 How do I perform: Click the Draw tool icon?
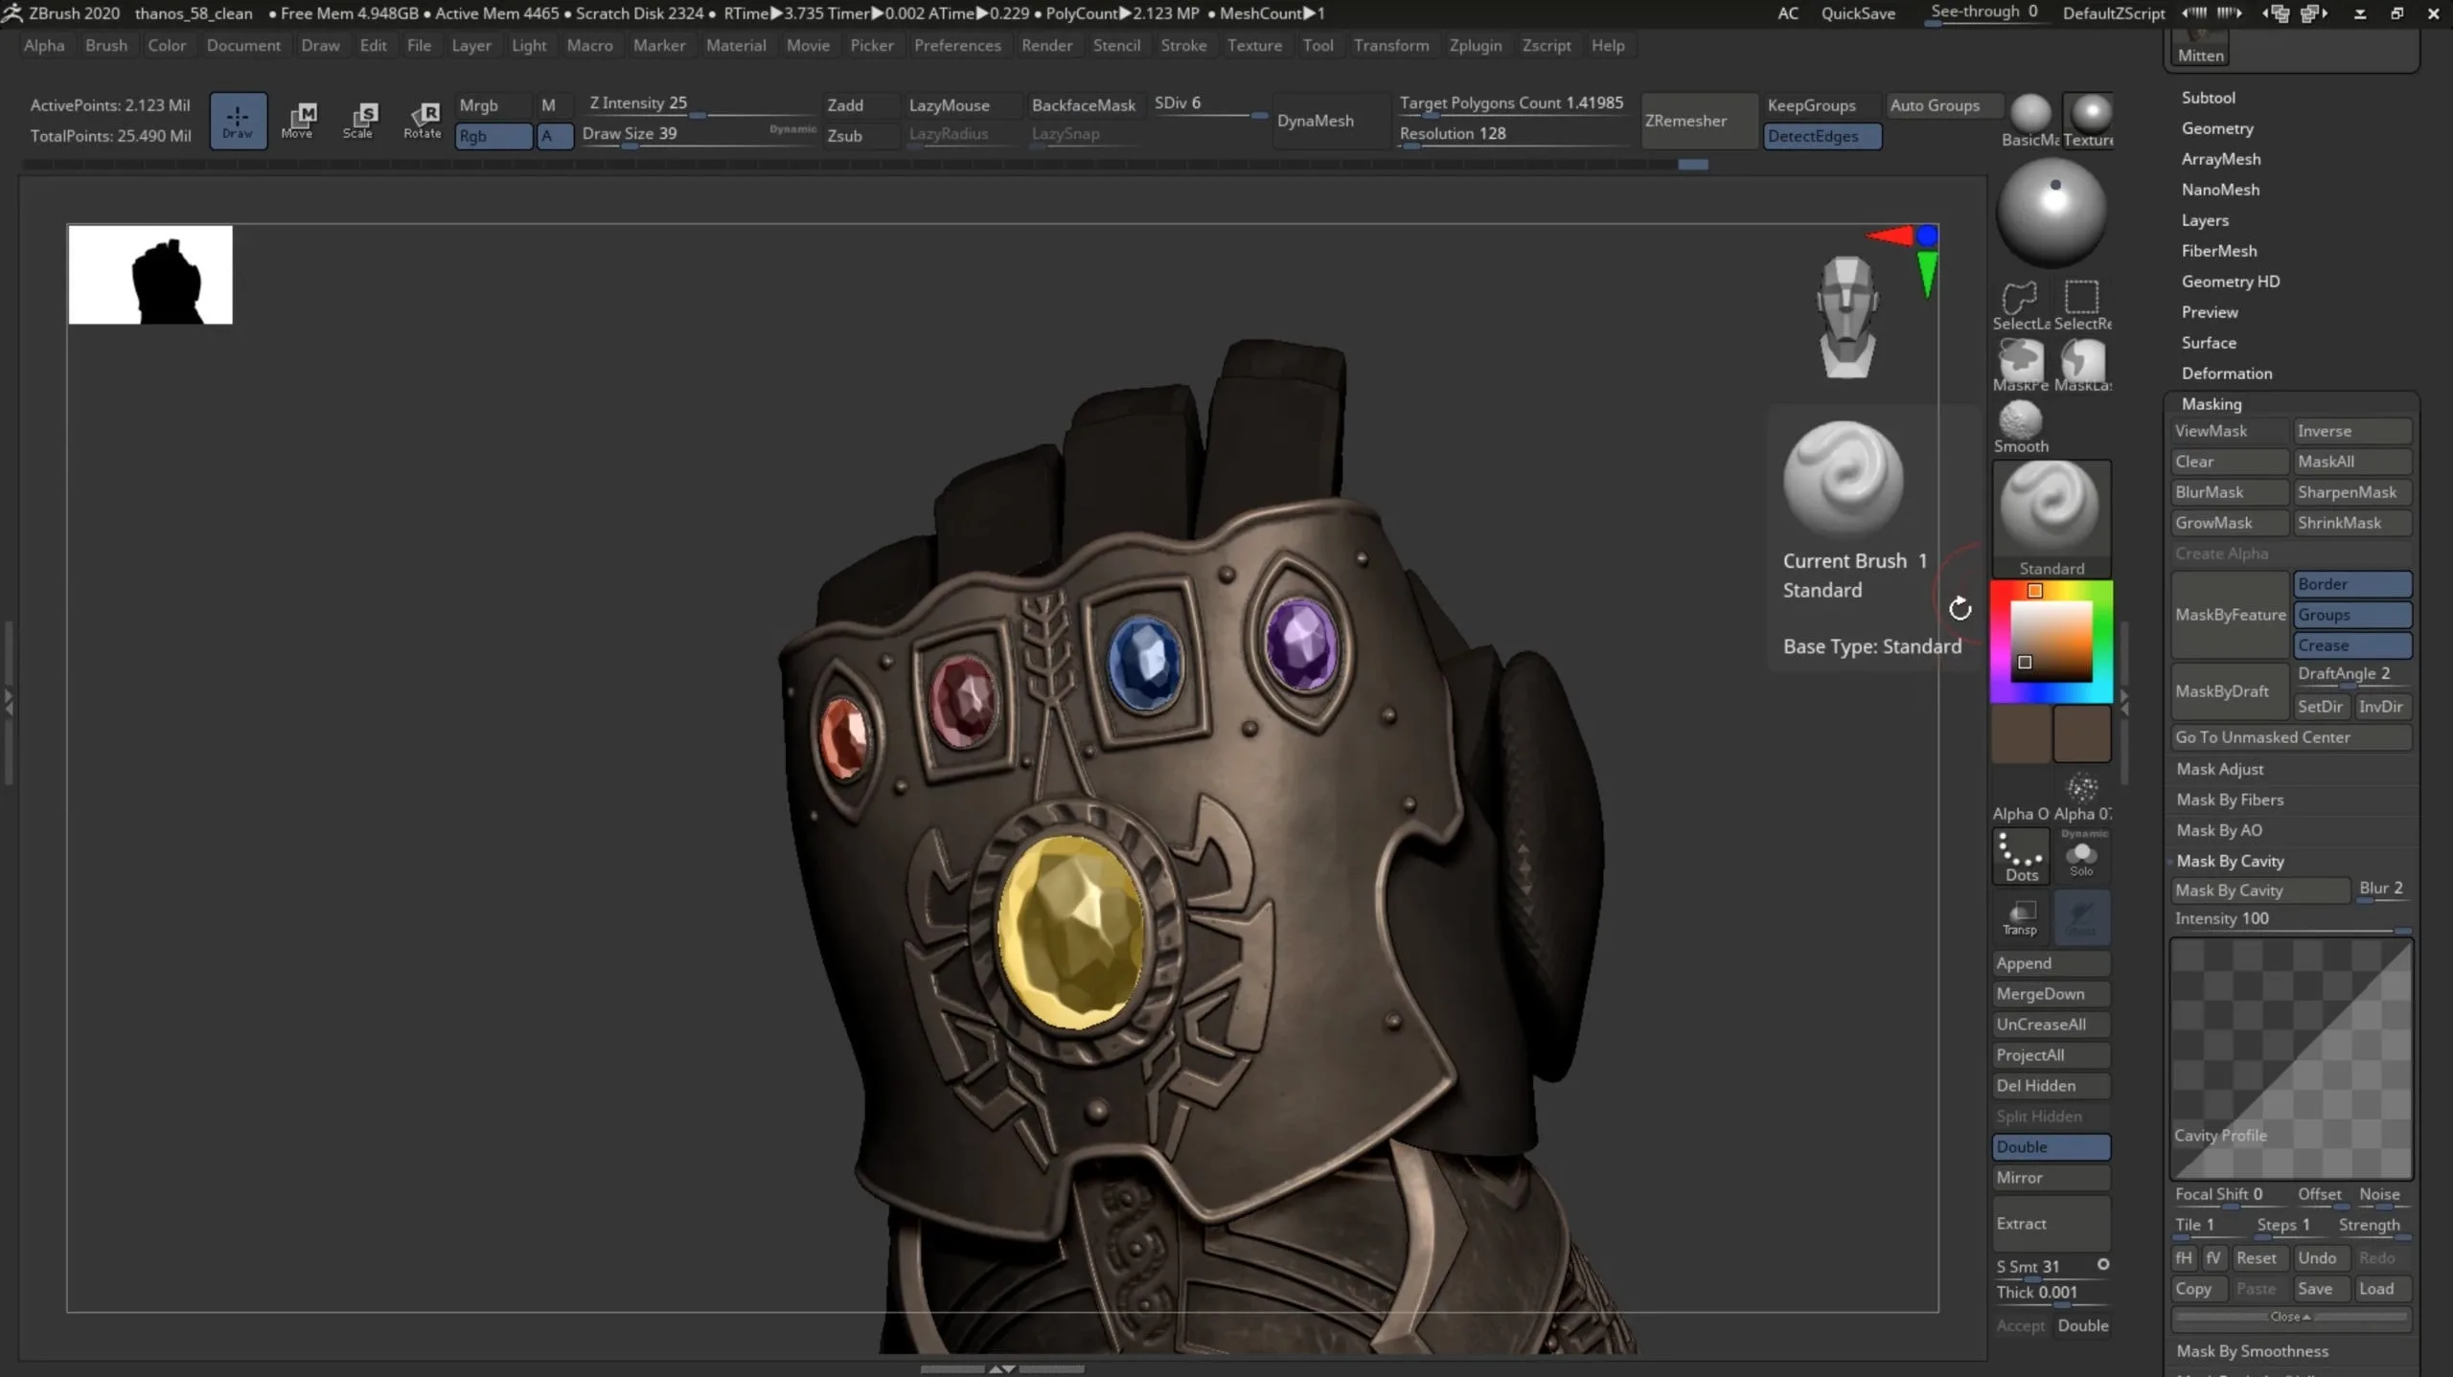click(x=238, y=120)
